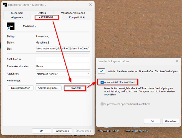The image size is (182, 138).
Task: Click the Maschine 2 shortcut icon
Action: click(11, 26)
